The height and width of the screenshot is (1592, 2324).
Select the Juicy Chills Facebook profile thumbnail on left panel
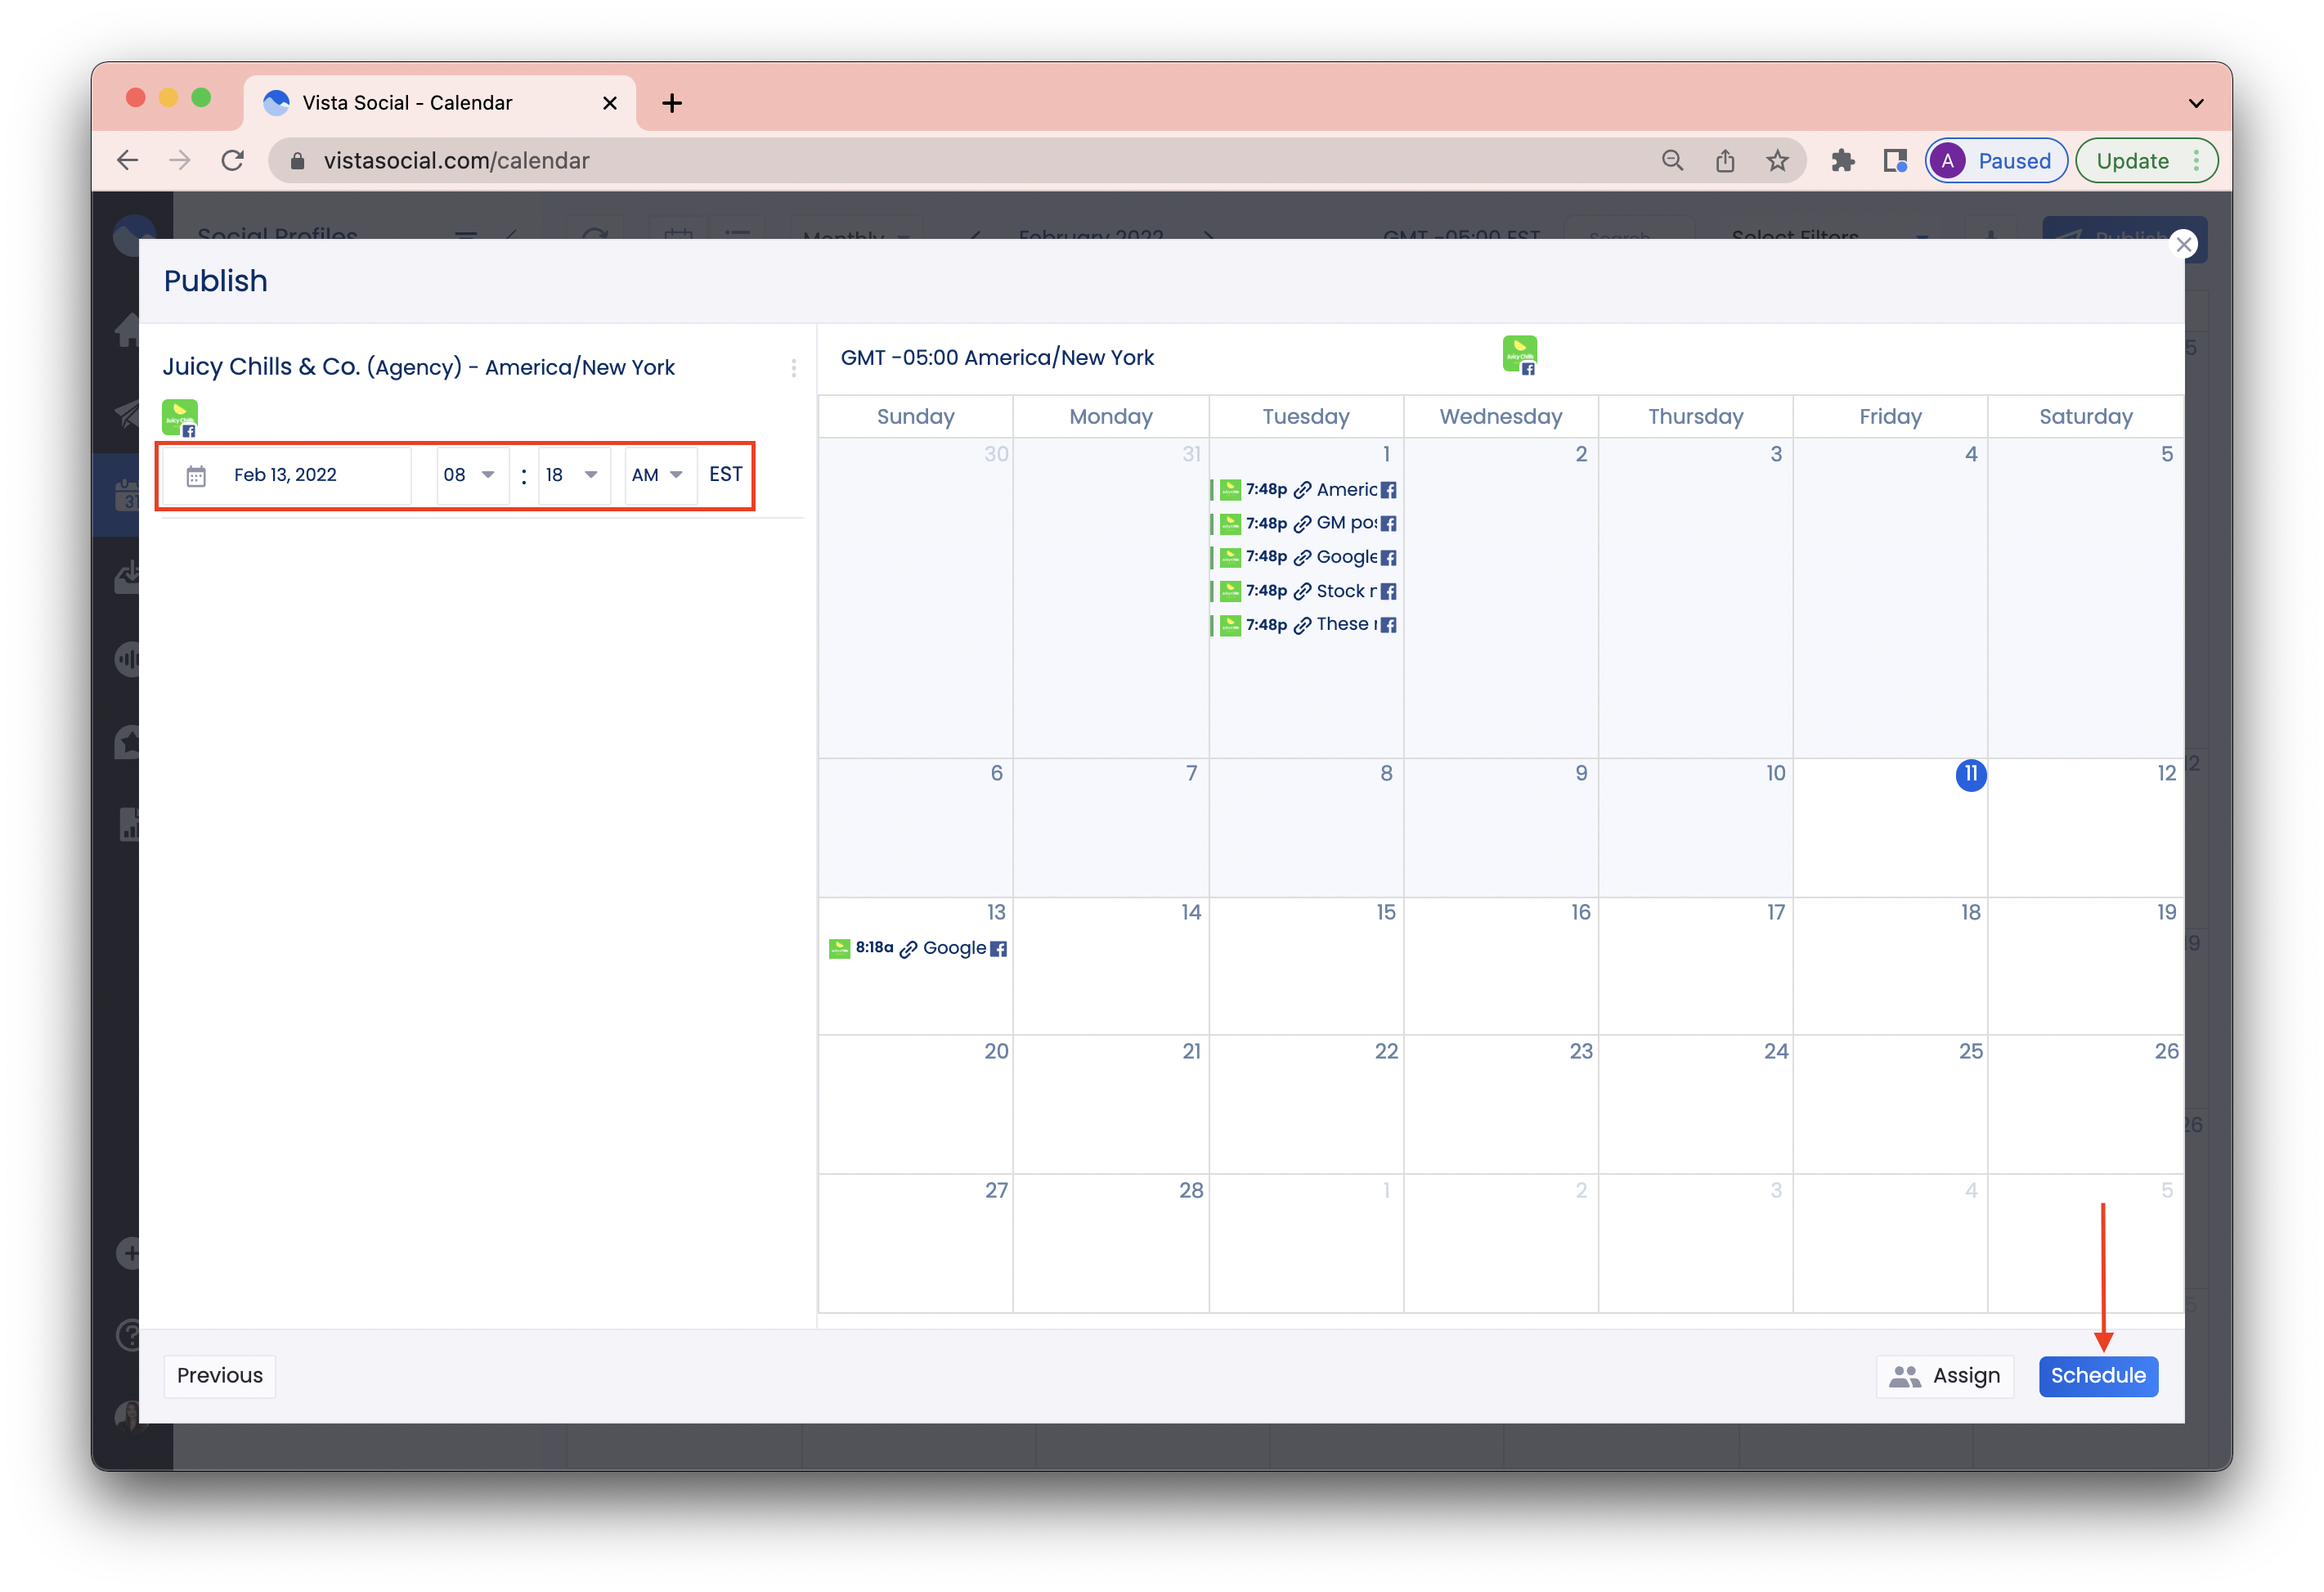[180, 418]
